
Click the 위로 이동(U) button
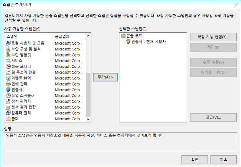213,62
